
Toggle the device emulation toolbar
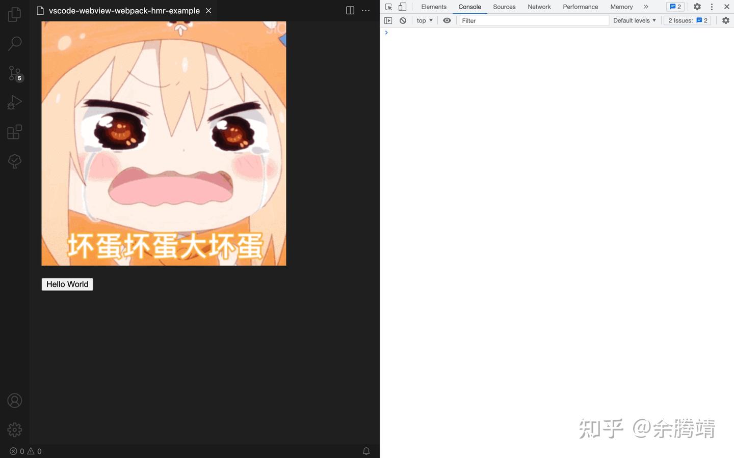point(402,6)
